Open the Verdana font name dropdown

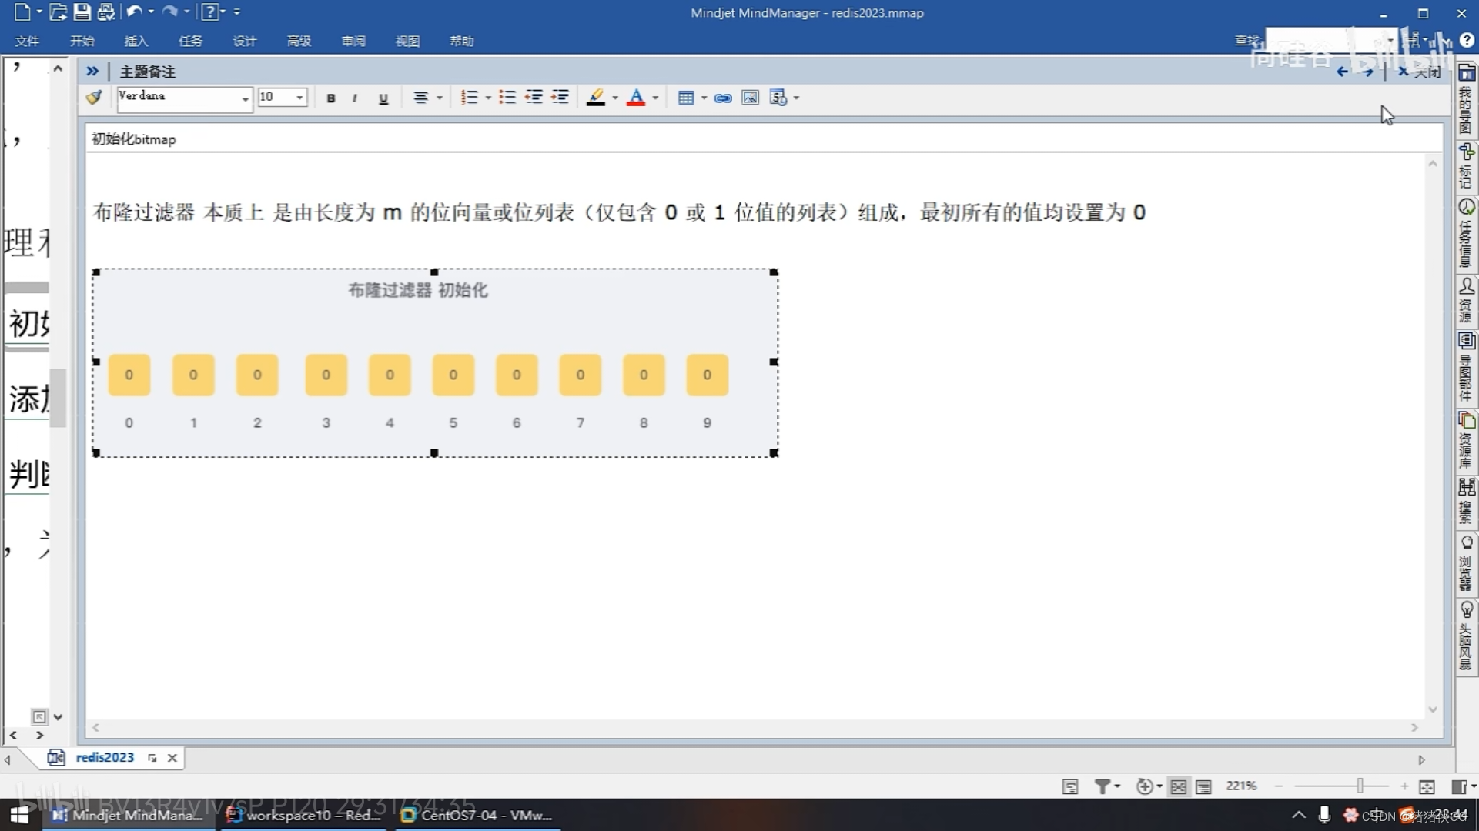coord(245,98)
